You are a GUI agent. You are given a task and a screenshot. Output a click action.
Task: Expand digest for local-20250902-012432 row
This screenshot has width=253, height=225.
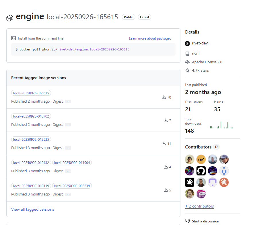68,171
